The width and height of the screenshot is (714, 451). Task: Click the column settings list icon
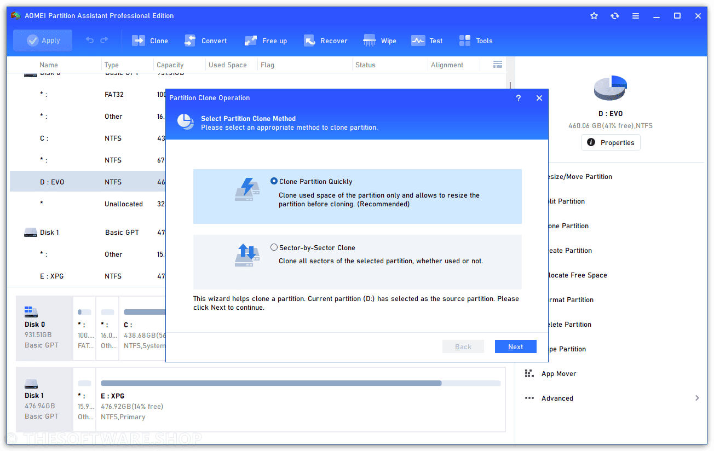pos(498,65)
